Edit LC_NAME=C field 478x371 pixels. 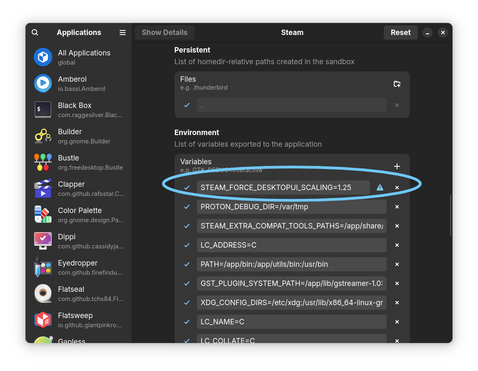pyautogui.click(x=292, y=322)
